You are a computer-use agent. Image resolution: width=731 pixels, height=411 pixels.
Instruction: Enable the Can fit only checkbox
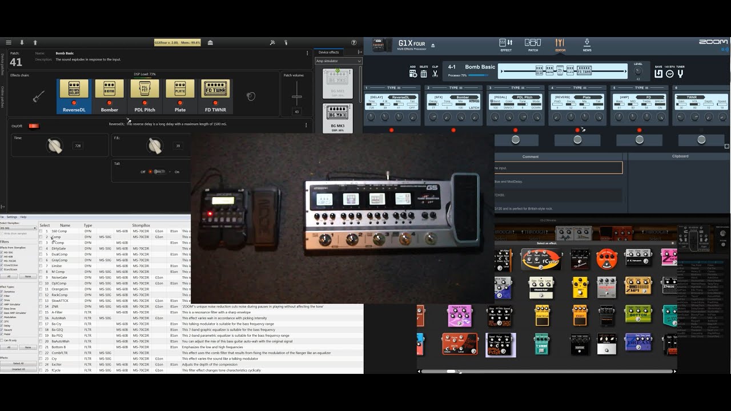(x=2, y=340)
